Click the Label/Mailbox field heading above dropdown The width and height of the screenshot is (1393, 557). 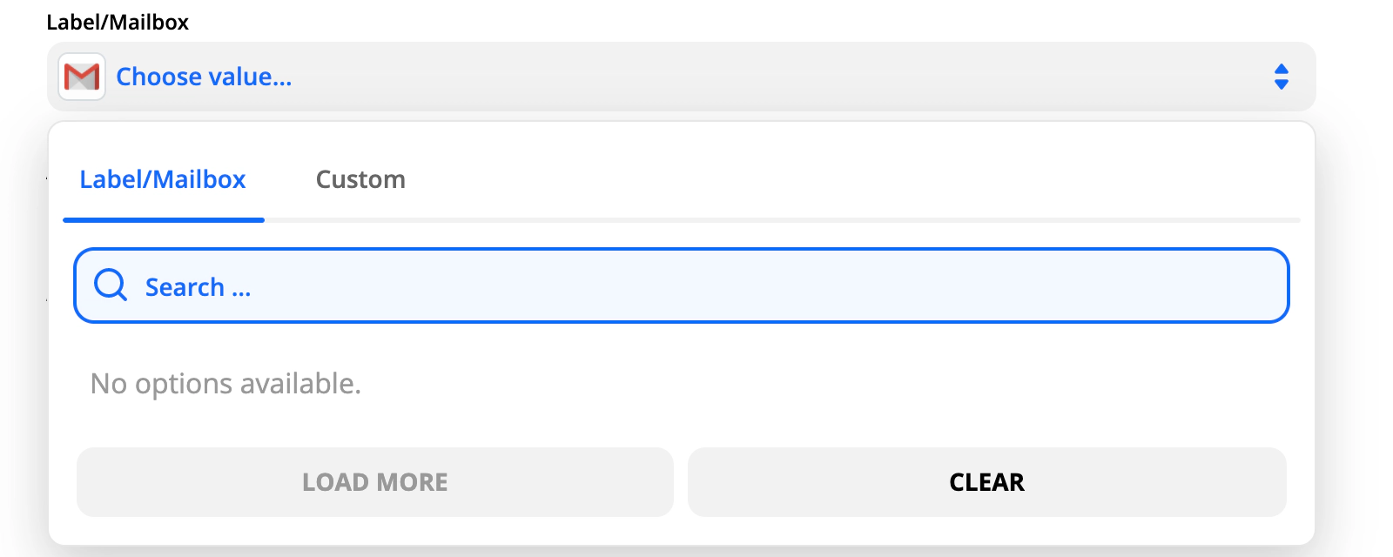pyautogui.click(x=118, y=22)
